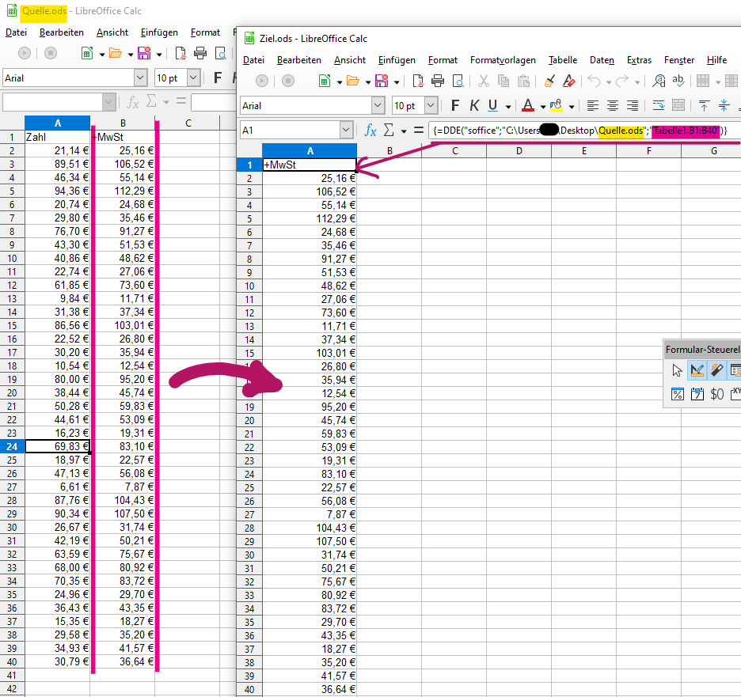Toggle Bold (F) in Quelle.ods toolbar
Image resolution: width=741 pixels, height=697 pixels.
click(x=218, y=78)
